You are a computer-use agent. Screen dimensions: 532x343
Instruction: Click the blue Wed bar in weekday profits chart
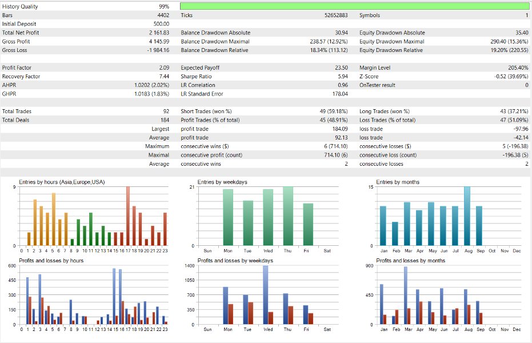pyautogui.click(x=265, y=295)
